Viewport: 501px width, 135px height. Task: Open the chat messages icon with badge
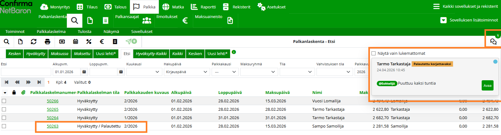pyautogui.click(x=493, y=41)
